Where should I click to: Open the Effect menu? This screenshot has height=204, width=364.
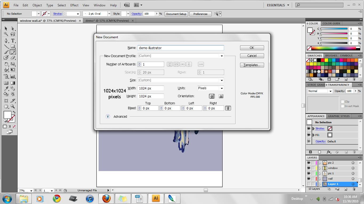point(74,5)
